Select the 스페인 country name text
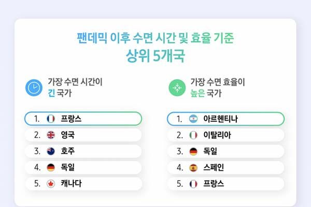 click(x=214, y=167)
